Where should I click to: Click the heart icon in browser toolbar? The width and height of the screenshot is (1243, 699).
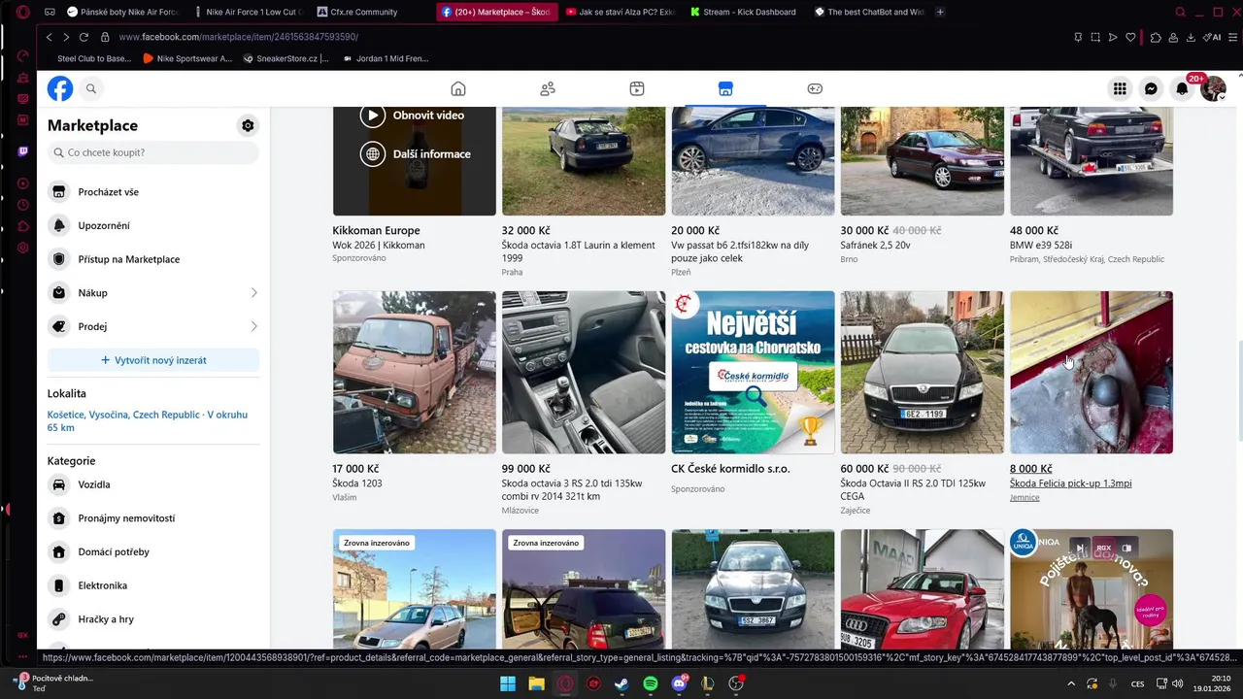[1130, 37]
